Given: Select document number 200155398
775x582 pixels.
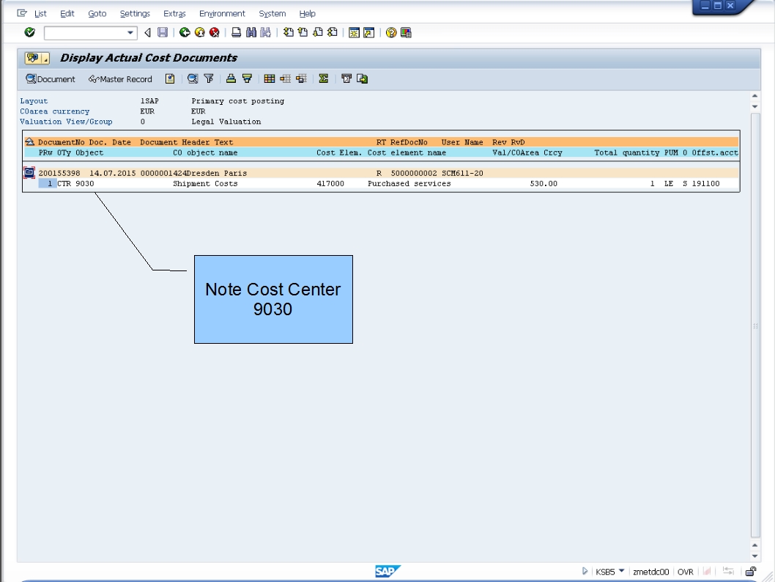Looking at the screenshot, I should pyautogui.click(x=59, y=173).
